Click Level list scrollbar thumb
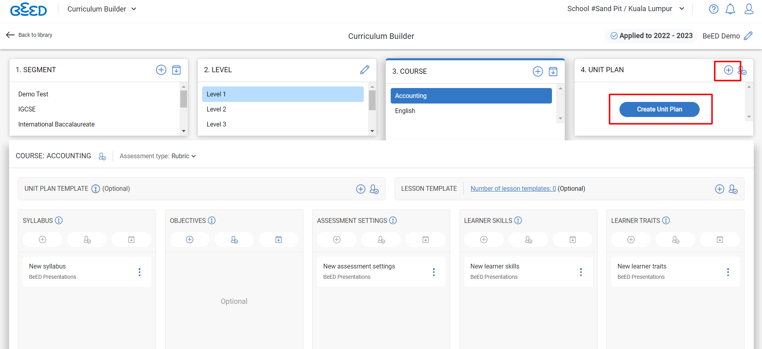The height and width of the screenshot is (349, 762). 372,100
